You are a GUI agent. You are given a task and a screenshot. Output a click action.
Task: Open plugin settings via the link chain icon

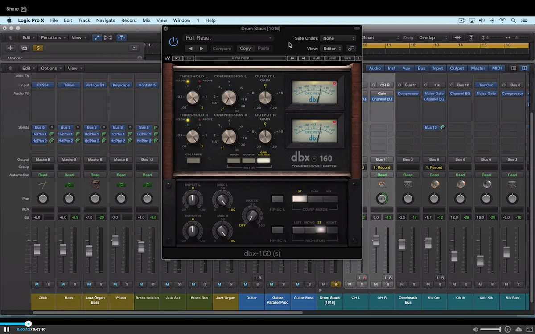point(351,48)
